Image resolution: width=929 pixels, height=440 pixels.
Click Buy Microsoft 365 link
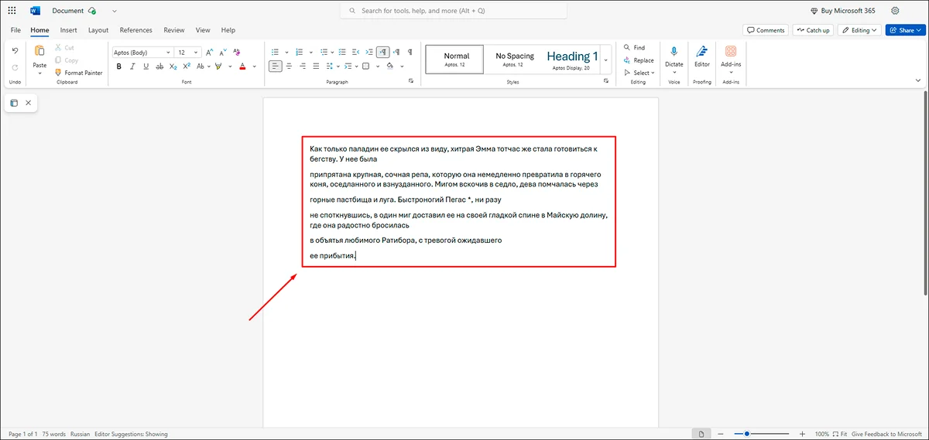[x=843, y=11]
